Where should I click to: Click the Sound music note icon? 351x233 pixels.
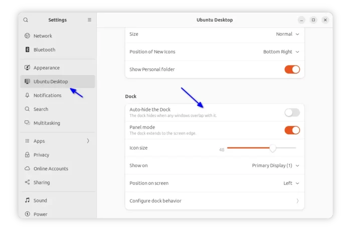coord(27,200)
